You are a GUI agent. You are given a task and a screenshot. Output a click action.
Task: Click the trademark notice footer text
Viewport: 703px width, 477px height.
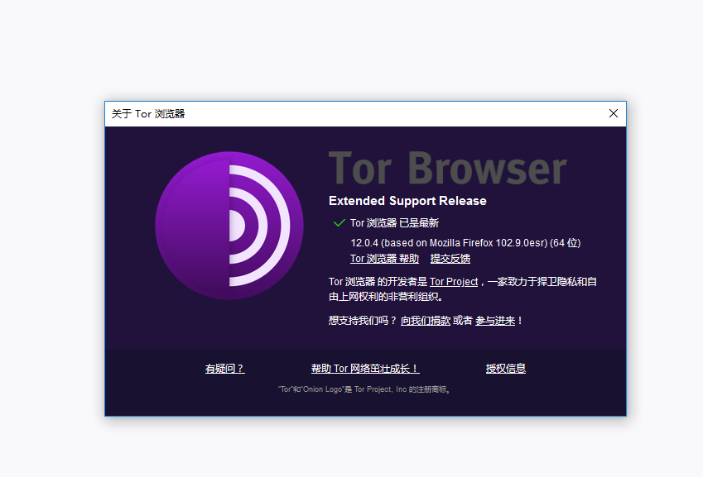(365, 389)
